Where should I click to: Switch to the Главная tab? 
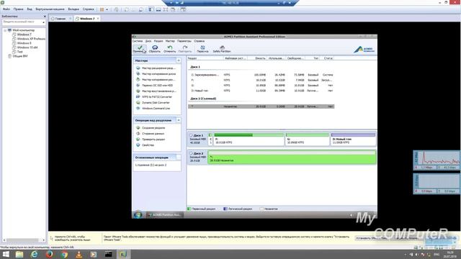[61, 19]
